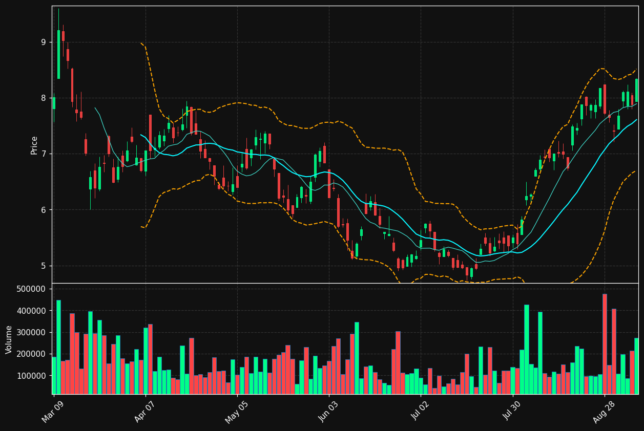644x431 pixels.
Task: Click the 300000 volume tick label
Action: [32, 332]
